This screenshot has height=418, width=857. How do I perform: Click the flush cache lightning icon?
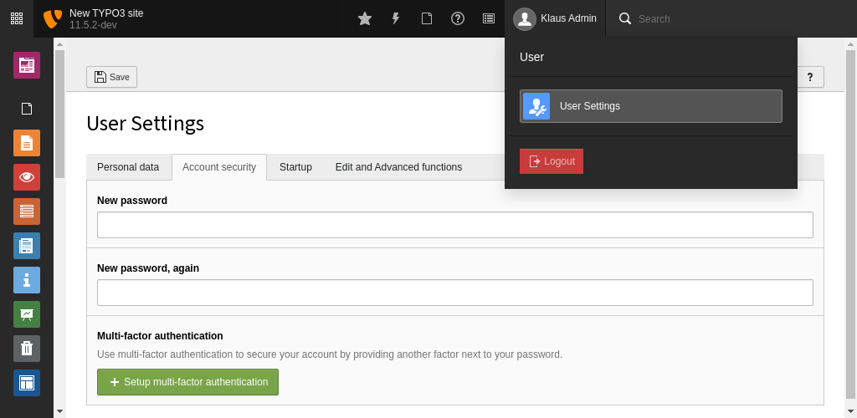[x=396, y=18]
